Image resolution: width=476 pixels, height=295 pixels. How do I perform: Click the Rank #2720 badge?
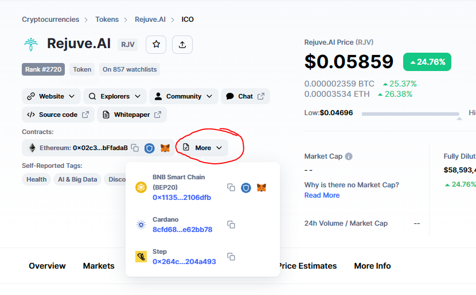(43, 69)
